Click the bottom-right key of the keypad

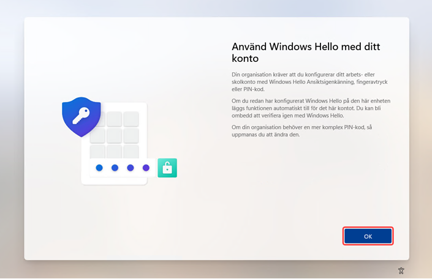pos(131,151)
